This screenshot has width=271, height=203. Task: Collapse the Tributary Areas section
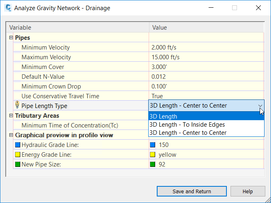pos(11,116)
